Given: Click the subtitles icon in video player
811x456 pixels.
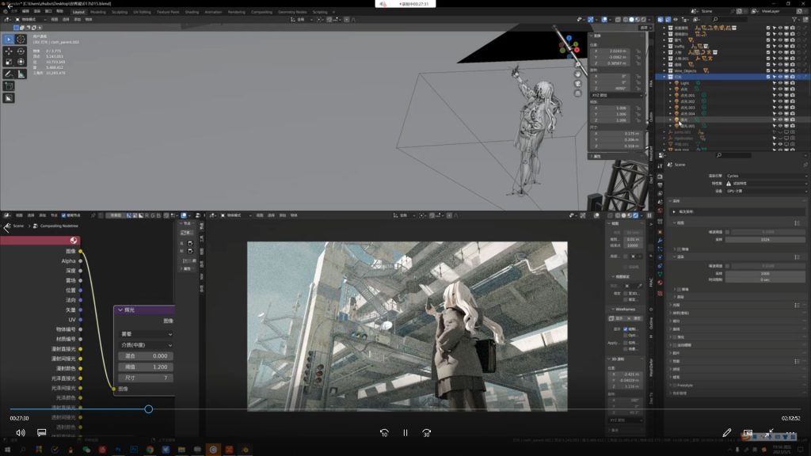Looking at the screenshot, I should click(42, 433).
